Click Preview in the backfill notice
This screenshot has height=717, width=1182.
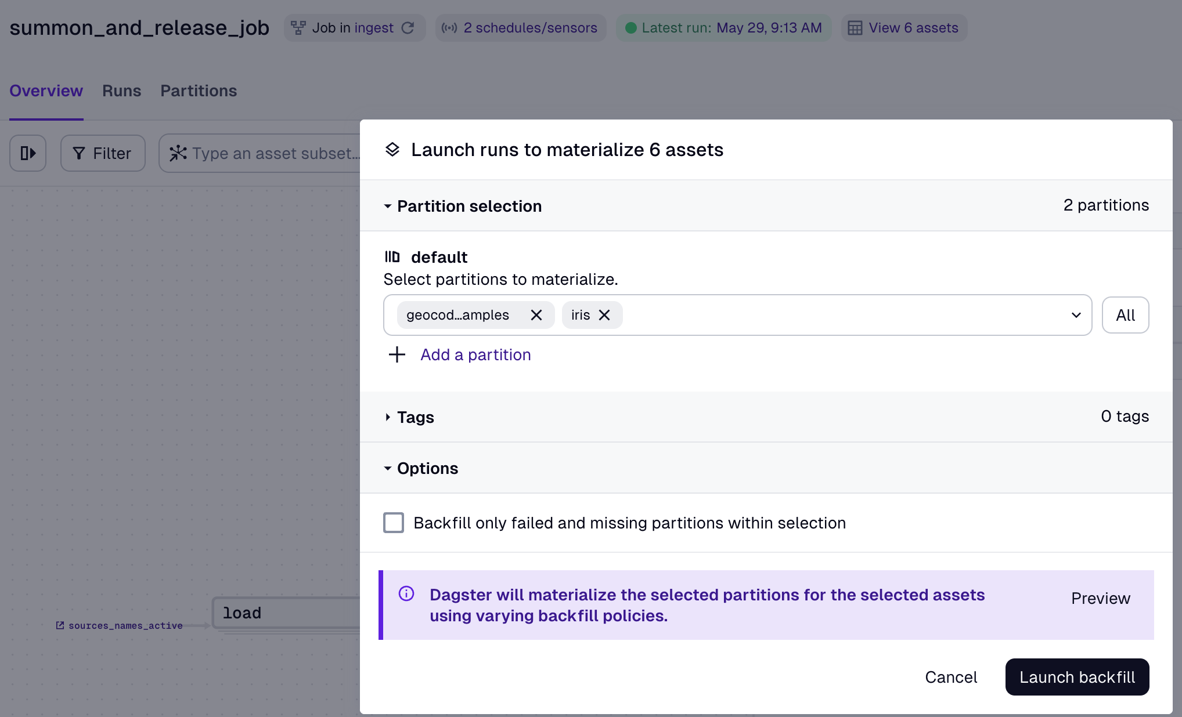(x=1101, y=598)
